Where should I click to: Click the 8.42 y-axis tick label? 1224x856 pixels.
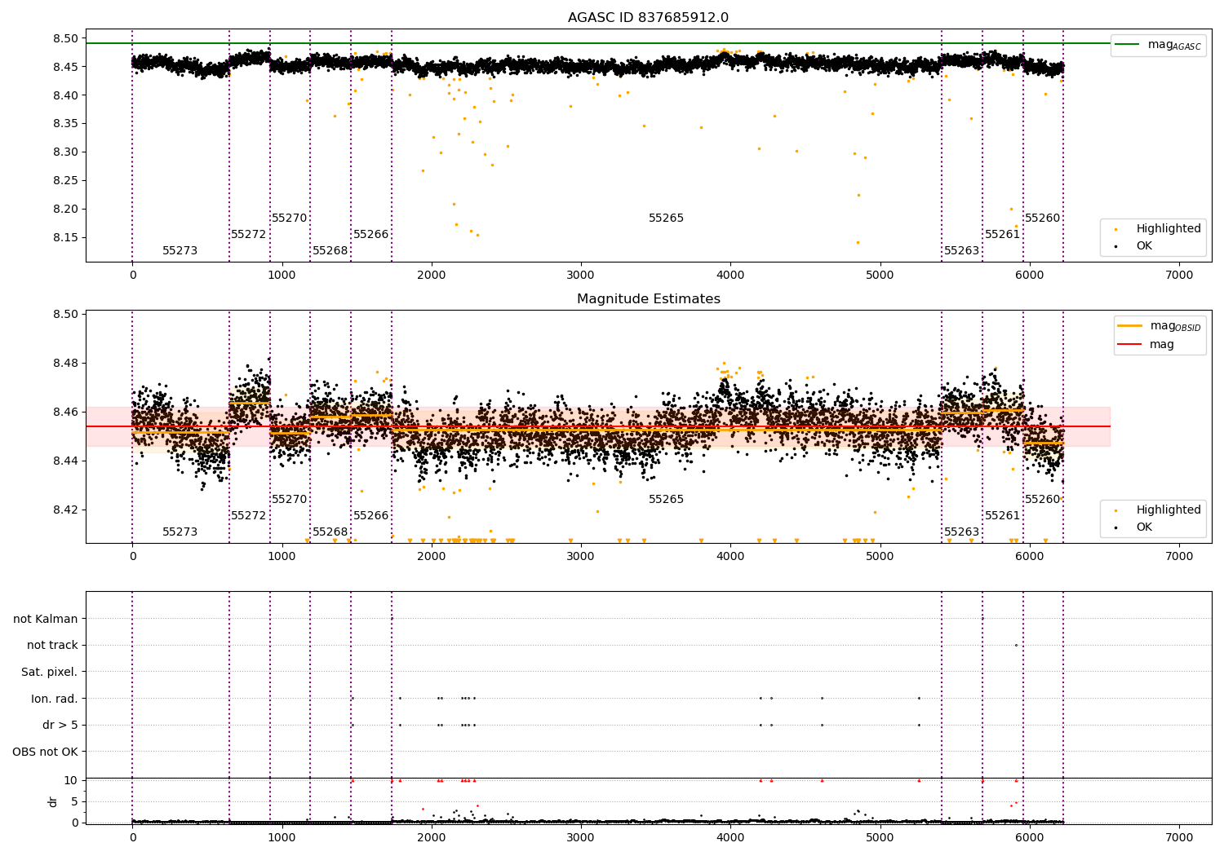click(x=66, y=510)
